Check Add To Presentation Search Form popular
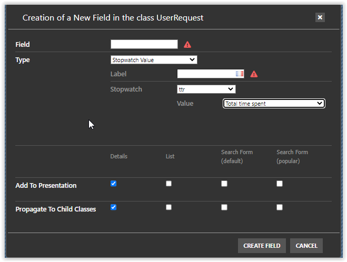 pyautogui.click(x=280, y=184)
